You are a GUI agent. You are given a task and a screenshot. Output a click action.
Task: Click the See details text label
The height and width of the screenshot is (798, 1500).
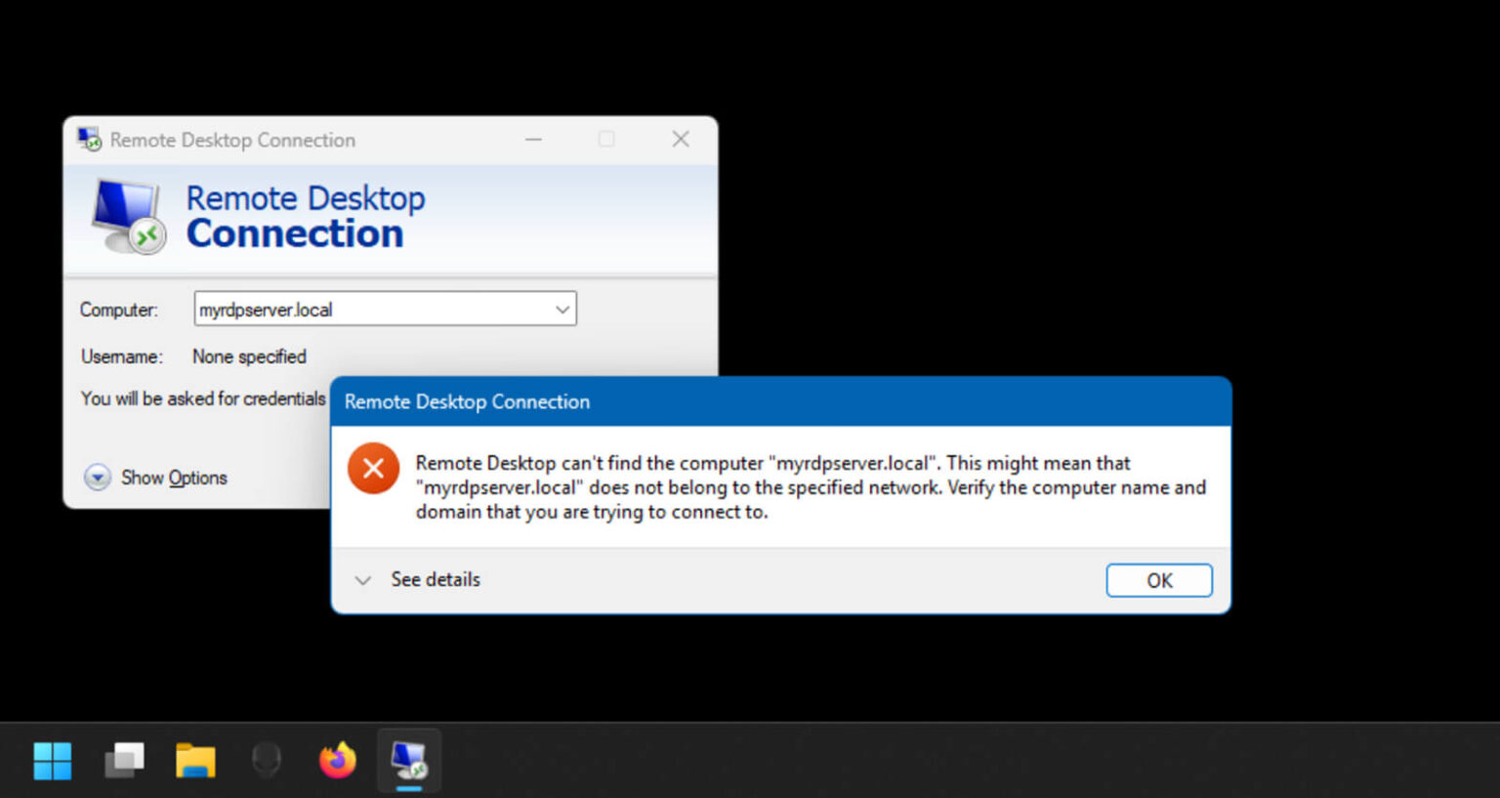(x=436, y=580)
